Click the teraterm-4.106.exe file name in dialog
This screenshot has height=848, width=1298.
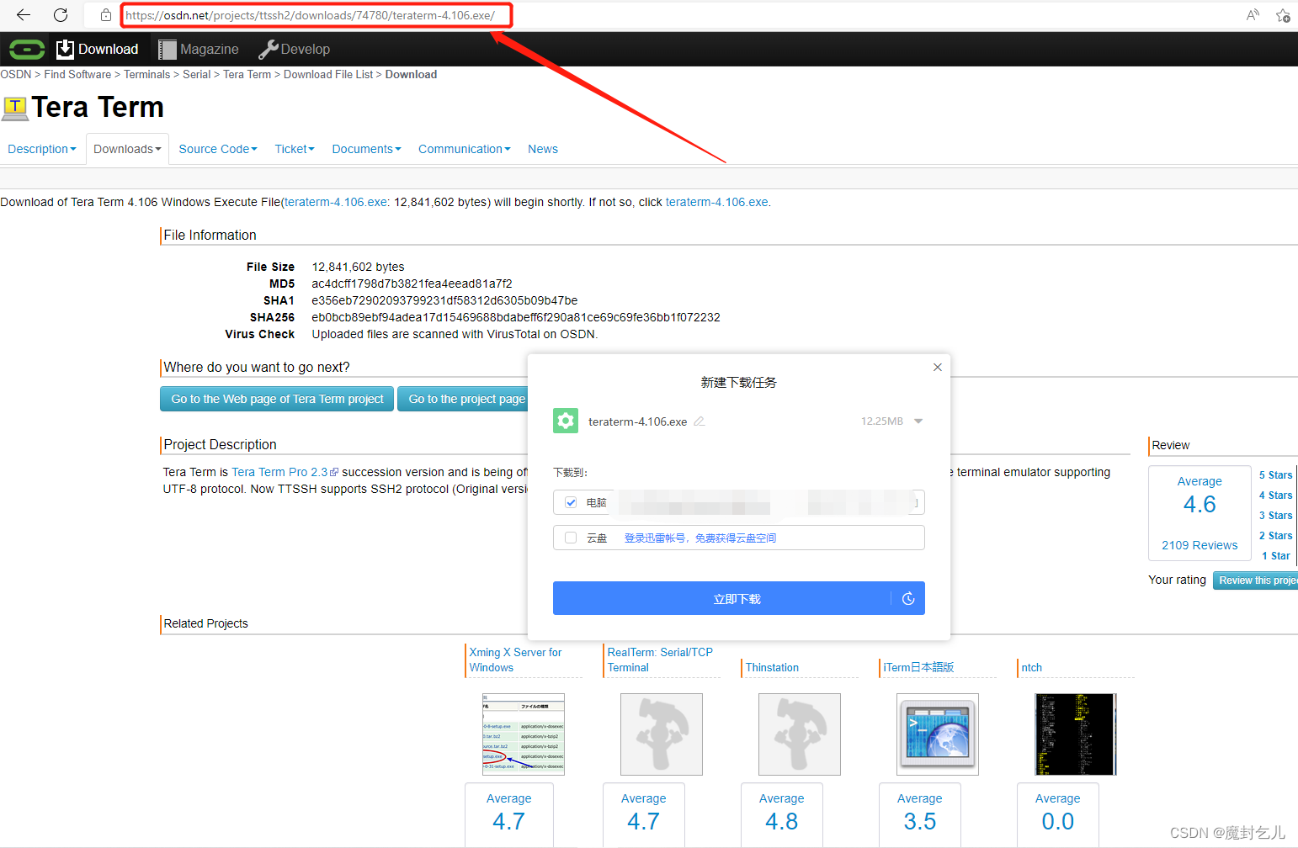point(637,421)
